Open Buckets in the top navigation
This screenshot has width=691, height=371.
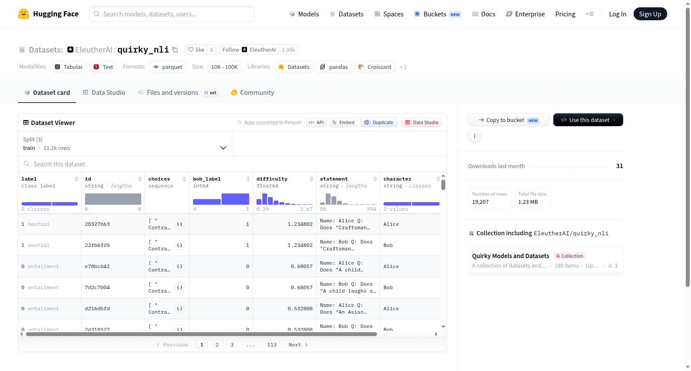[437, 14]
